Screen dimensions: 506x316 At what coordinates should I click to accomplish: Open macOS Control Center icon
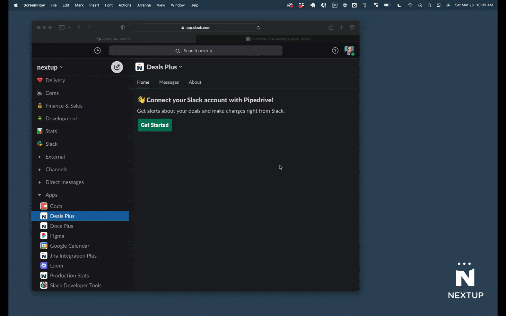point(439,5)
